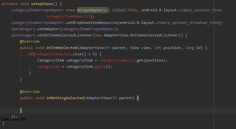Select the simple_spinner_dropdown_item reference
Viewport: 236px width, 129px height.
coord(188,23)
